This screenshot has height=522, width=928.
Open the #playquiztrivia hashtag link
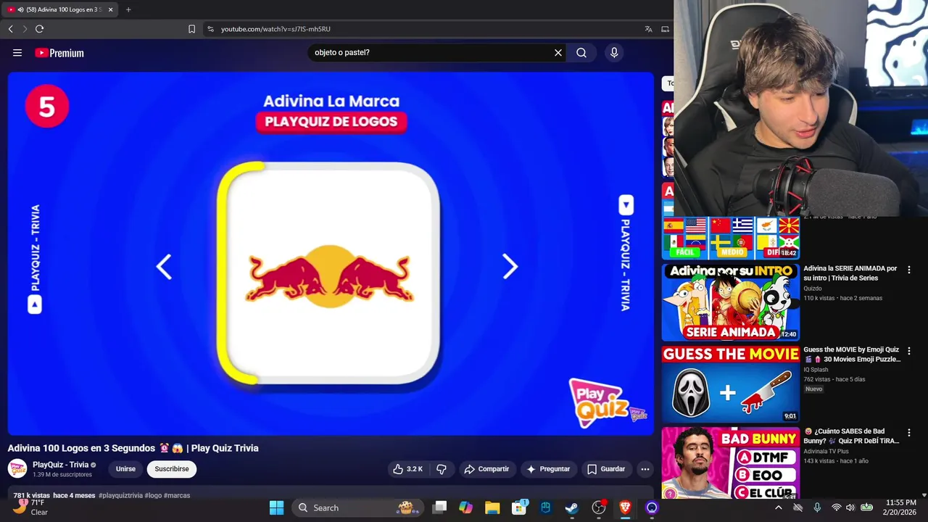coord(120,496)
